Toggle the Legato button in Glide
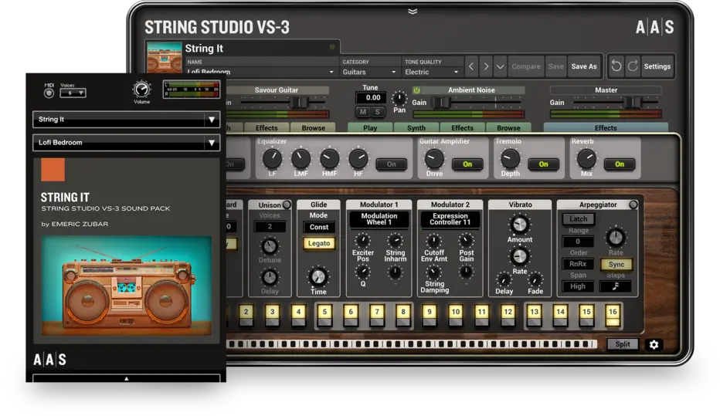 [319, 243]
